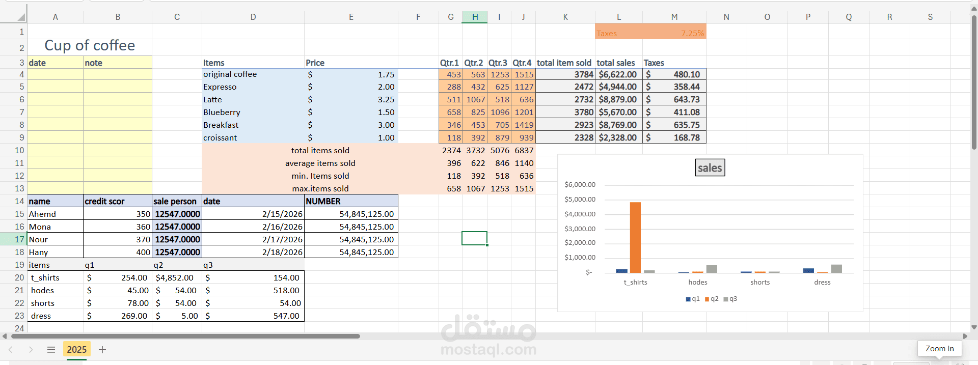Select the active cell H17

pos(475,238)
